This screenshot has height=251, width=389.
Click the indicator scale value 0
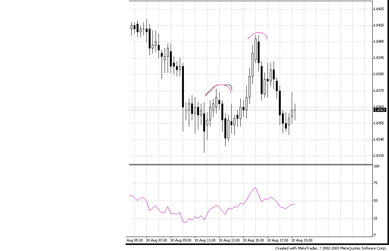(x=375, y=235)
